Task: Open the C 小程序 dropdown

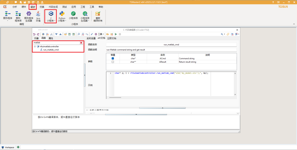Action: pyautogui.click(x=51, y=16)
